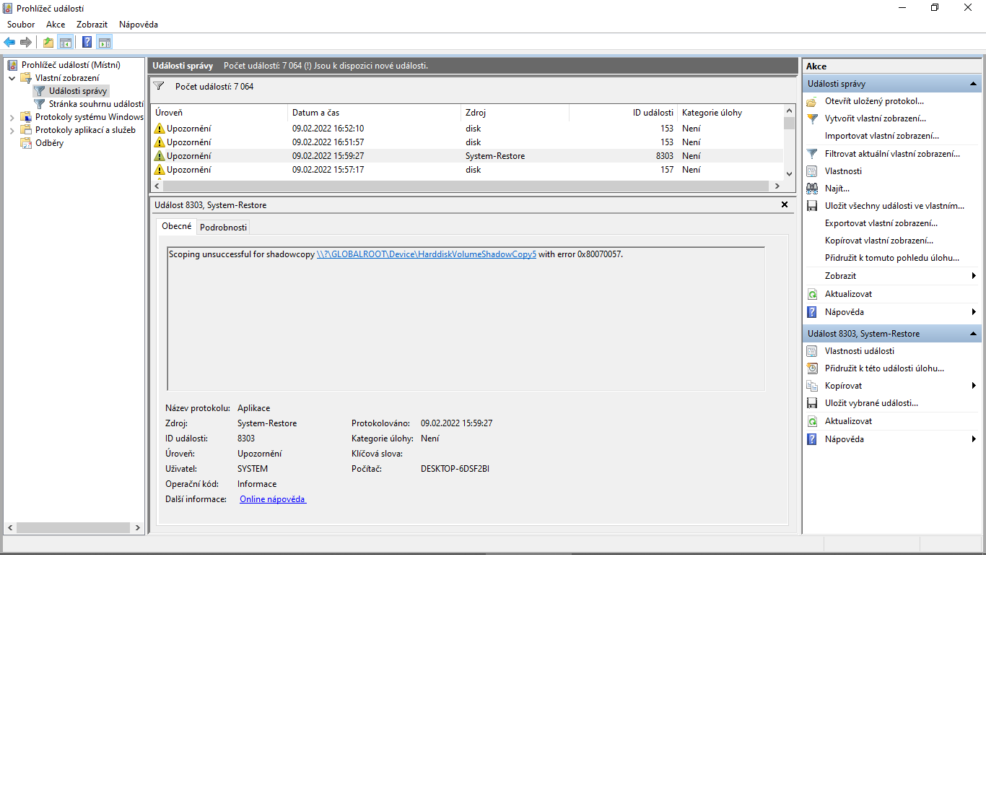This screenshot has height=786, width=986.
Task: Click Uložit vybrané události floppy icon
Action: point(812,403)
